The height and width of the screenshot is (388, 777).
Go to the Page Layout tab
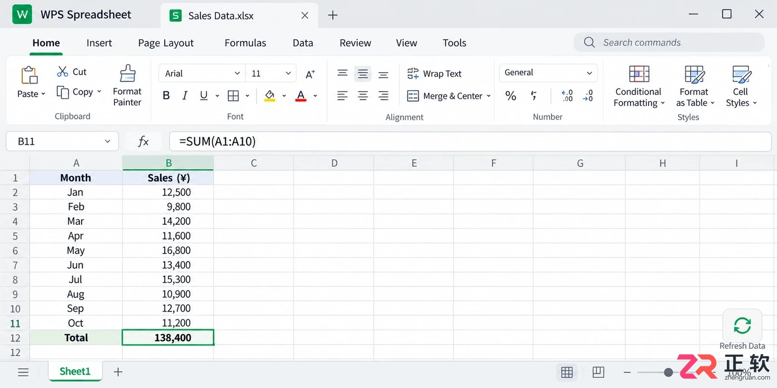166,43
